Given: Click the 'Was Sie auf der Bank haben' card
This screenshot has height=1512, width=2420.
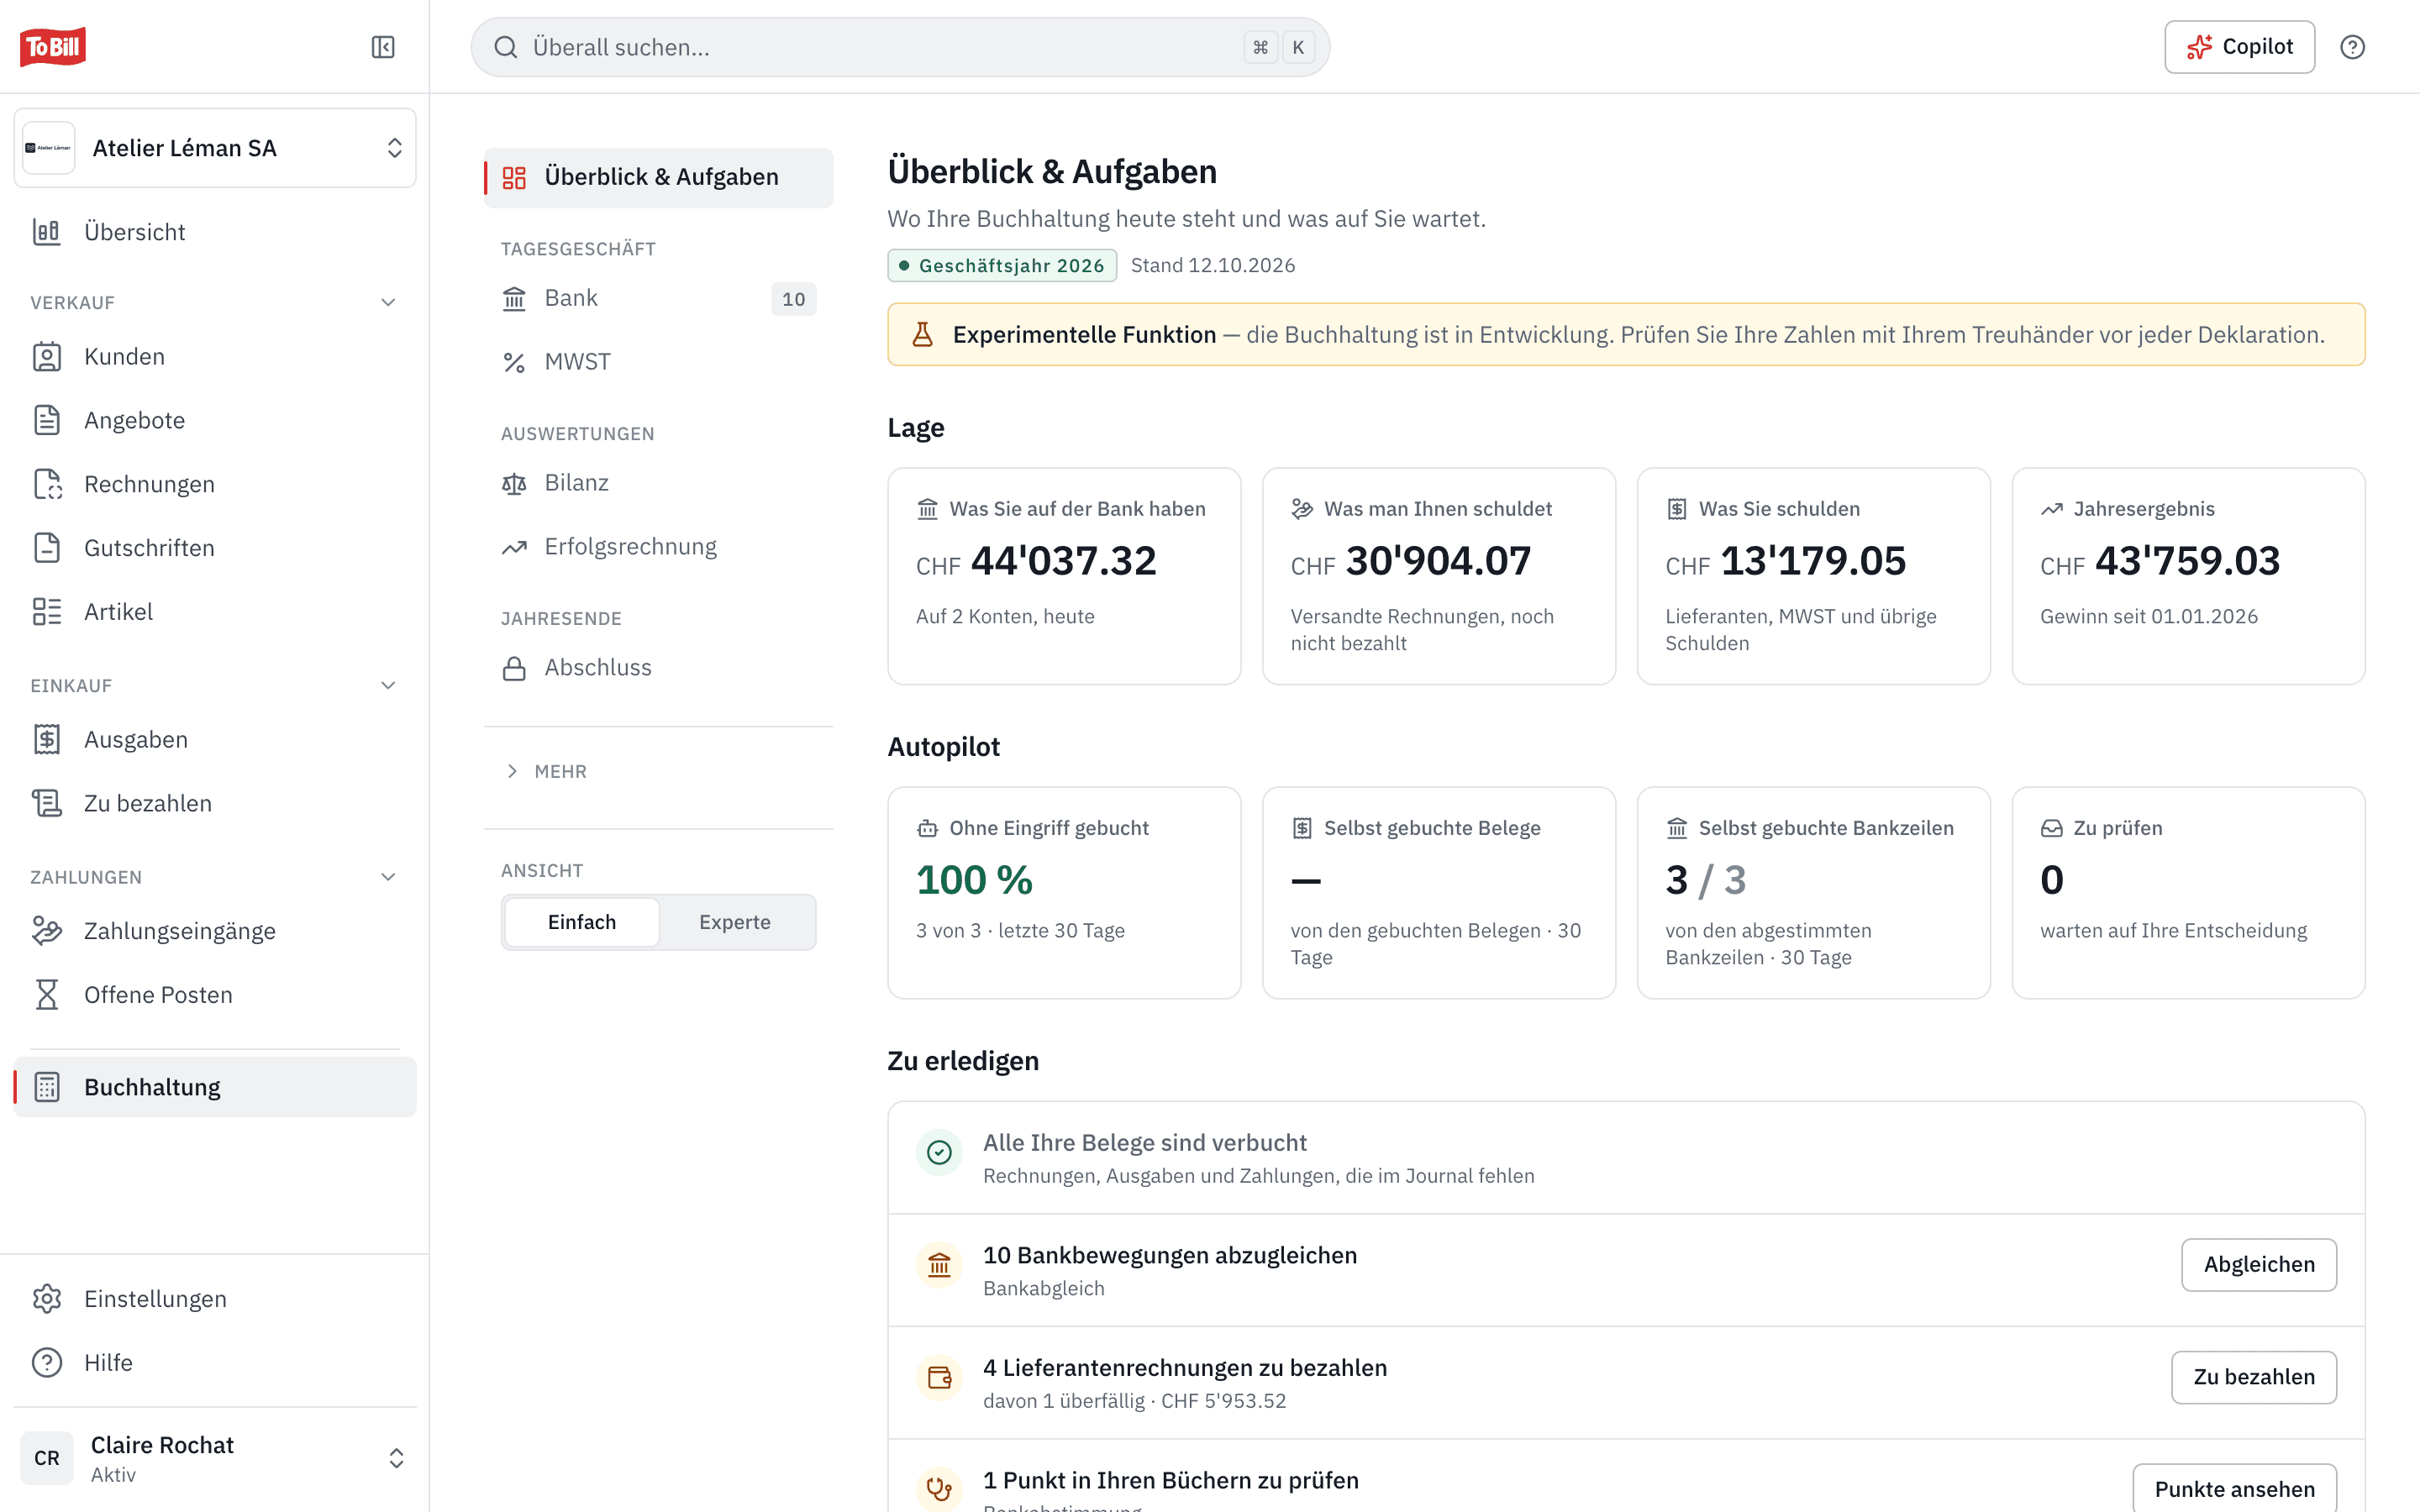Looking at the screenshot, I should coord(1064,576).
